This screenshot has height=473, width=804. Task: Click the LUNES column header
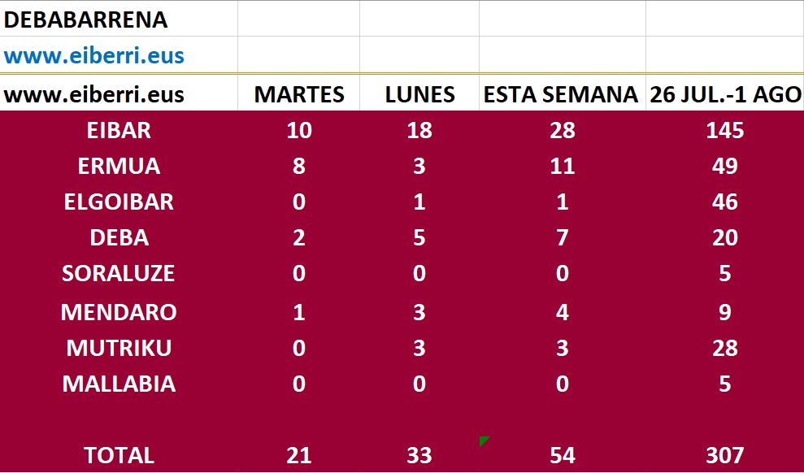tap(419, 94)
